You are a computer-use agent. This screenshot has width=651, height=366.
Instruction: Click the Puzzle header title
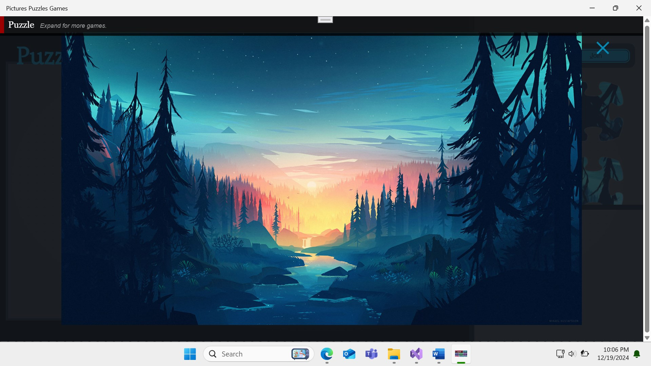tap(21, 25)
